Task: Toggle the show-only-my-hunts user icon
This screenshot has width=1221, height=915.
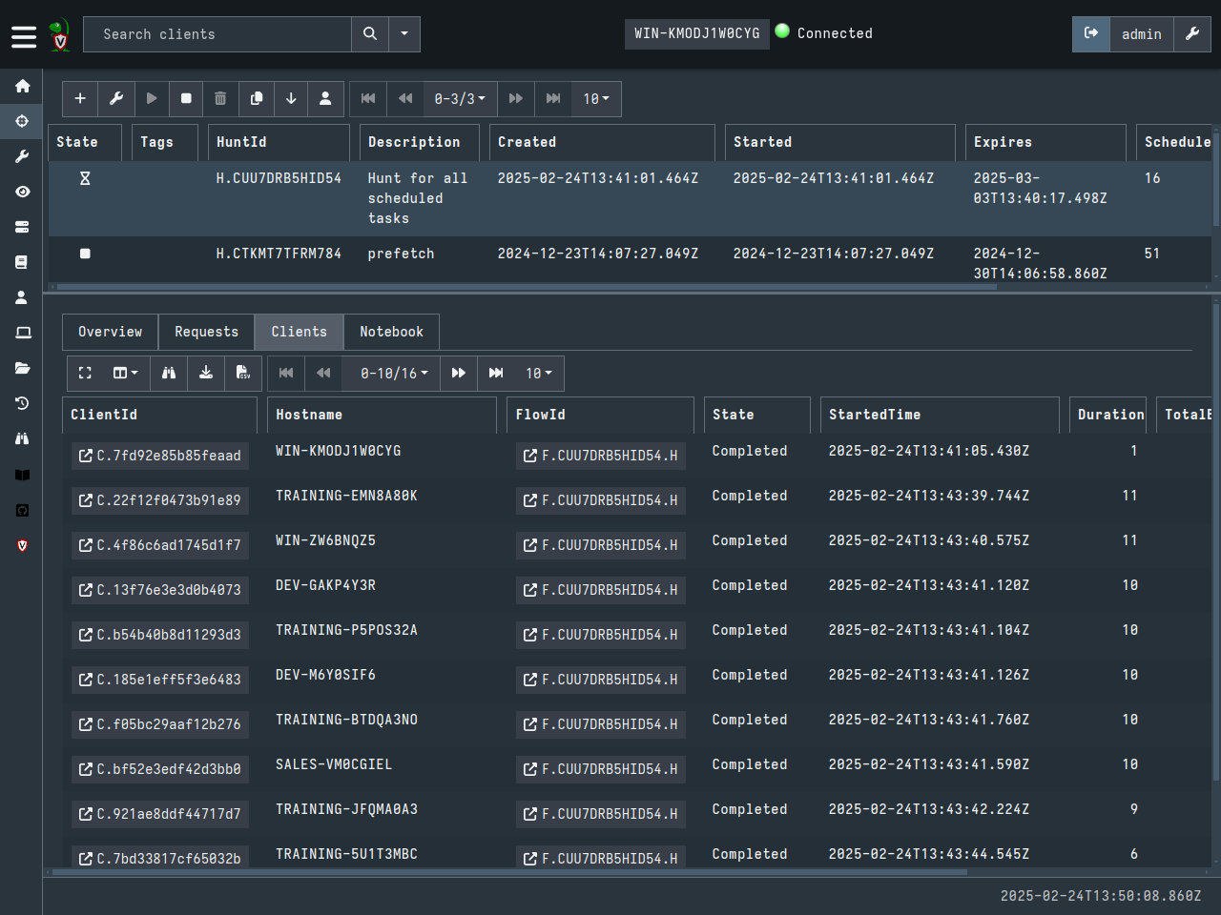Action: pos(325,98)
